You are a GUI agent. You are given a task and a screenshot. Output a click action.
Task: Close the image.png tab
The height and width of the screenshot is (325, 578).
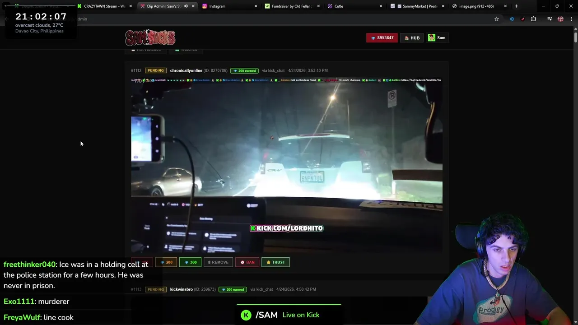505,6
